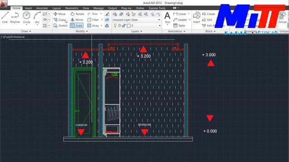
Task: Click the layer 0 color swatch
Action: pos(129,26)
